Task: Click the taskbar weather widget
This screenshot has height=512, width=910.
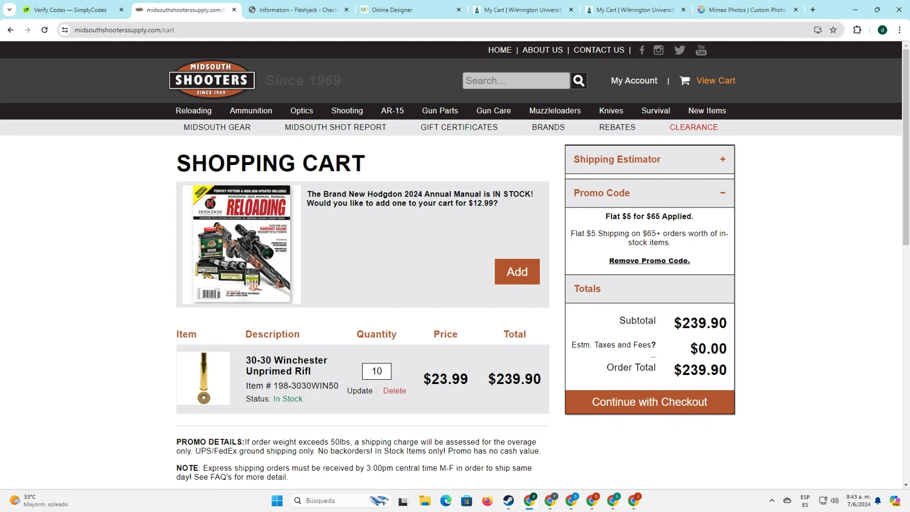Action: click(39, 500)
